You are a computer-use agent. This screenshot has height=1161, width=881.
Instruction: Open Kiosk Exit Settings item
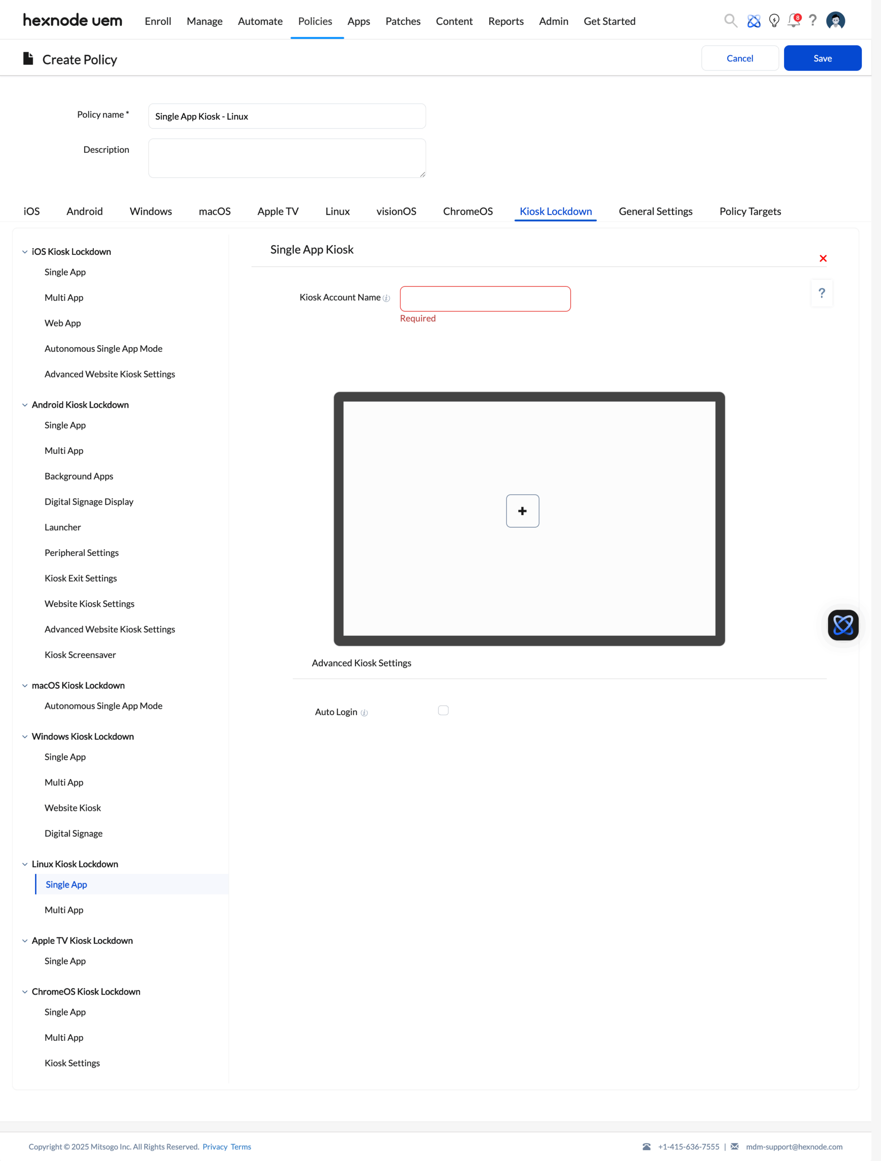pos(81,578)
